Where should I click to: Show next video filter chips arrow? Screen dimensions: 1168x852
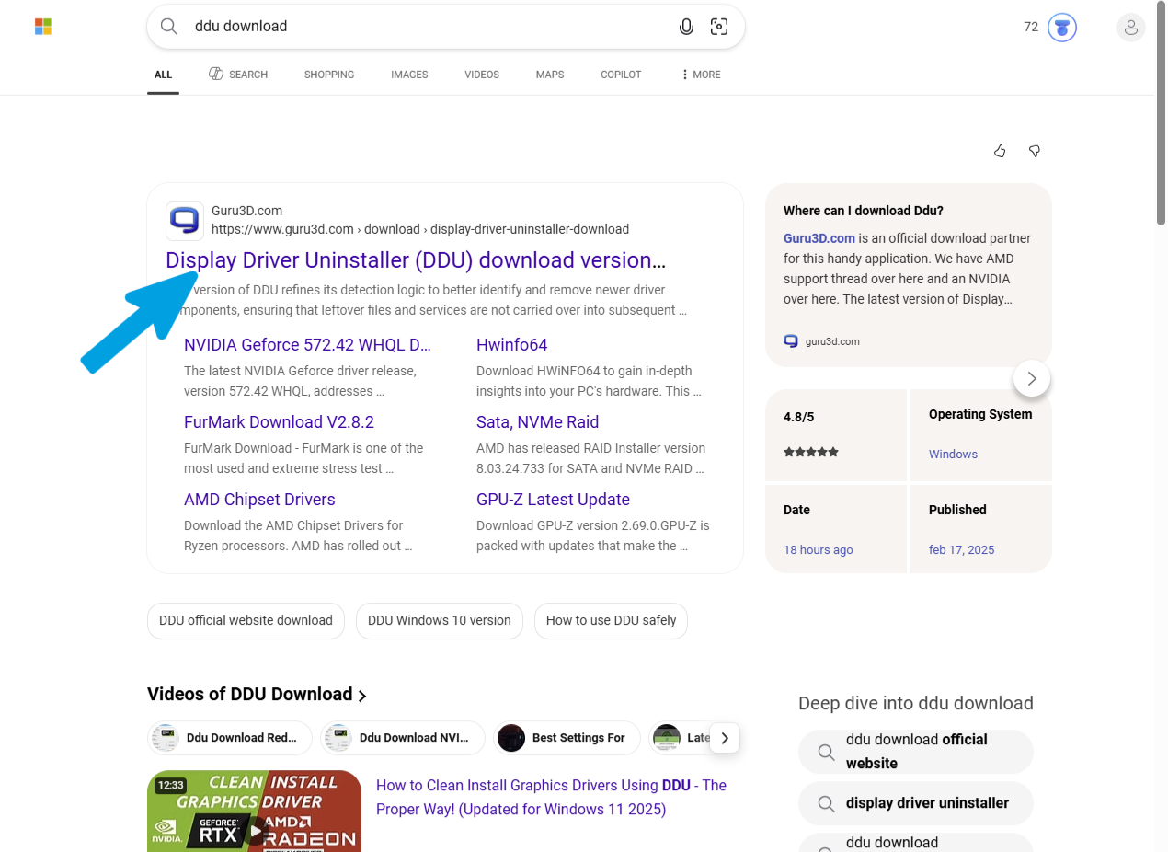coord(725,738)
